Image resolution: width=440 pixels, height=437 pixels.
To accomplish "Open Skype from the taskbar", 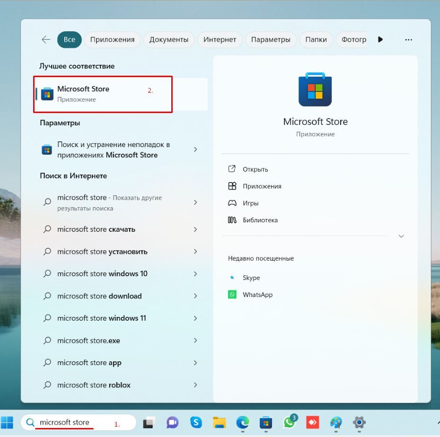I will coord(196,422).
